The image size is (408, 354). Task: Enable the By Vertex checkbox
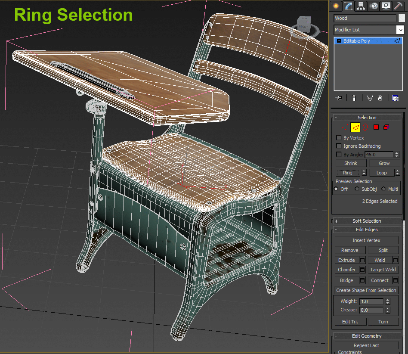339,138
